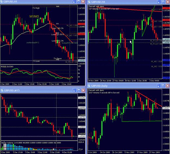Minimize the GBPUSD,H1 chart window
The image size is (170, 154).
(74, 2)
